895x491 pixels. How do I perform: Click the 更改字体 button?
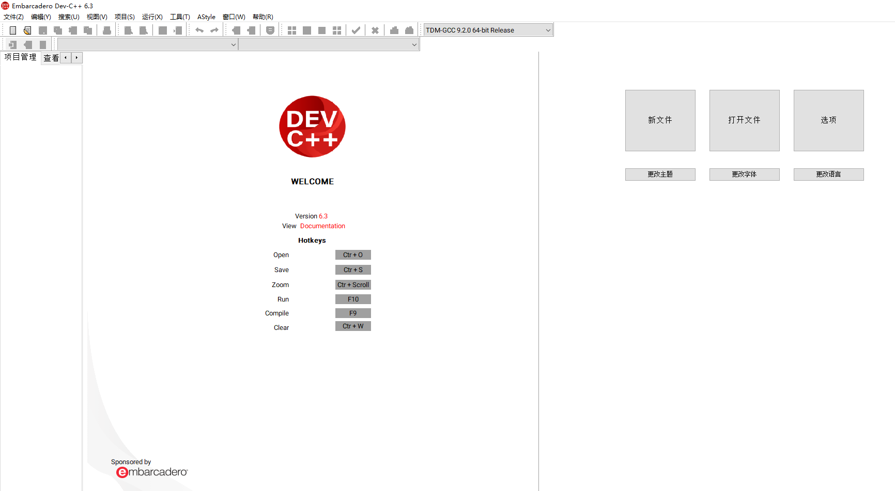(744, 175)
